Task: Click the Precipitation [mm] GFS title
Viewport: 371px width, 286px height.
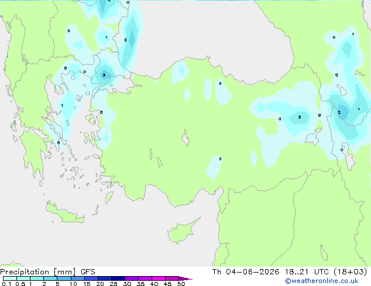Action: [47, 272]
